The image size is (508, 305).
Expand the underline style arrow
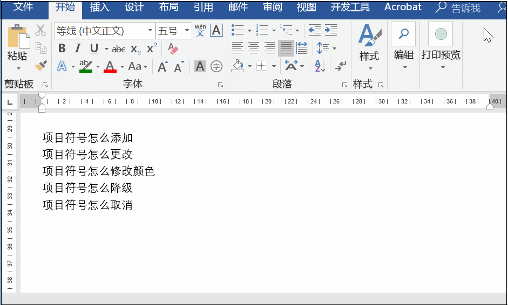(106, 49)
